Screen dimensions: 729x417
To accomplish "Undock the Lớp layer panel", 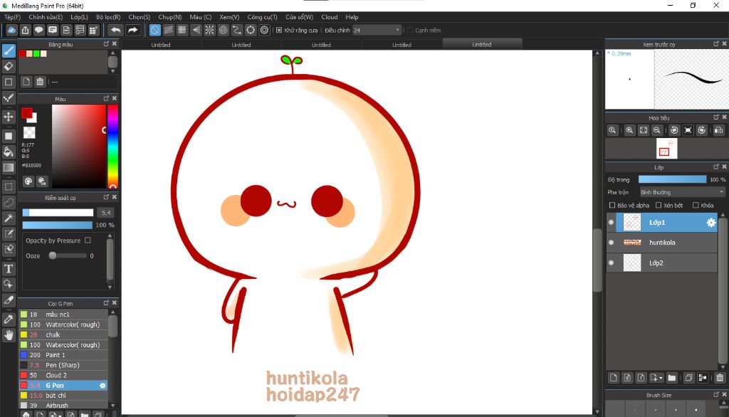I will (x=716, y=167).
